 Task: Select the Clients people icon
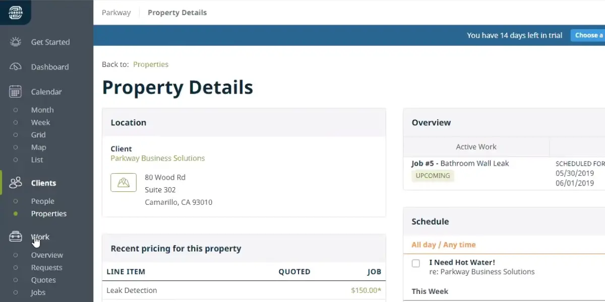pos(16,183)
